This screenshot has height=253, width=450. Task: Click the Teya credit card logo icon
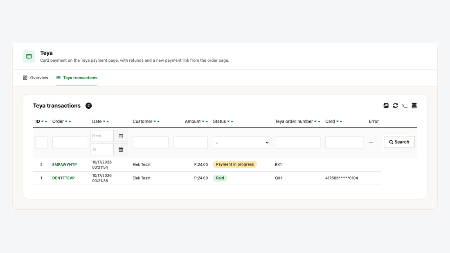pyautogui.click(x=29, y=56)
